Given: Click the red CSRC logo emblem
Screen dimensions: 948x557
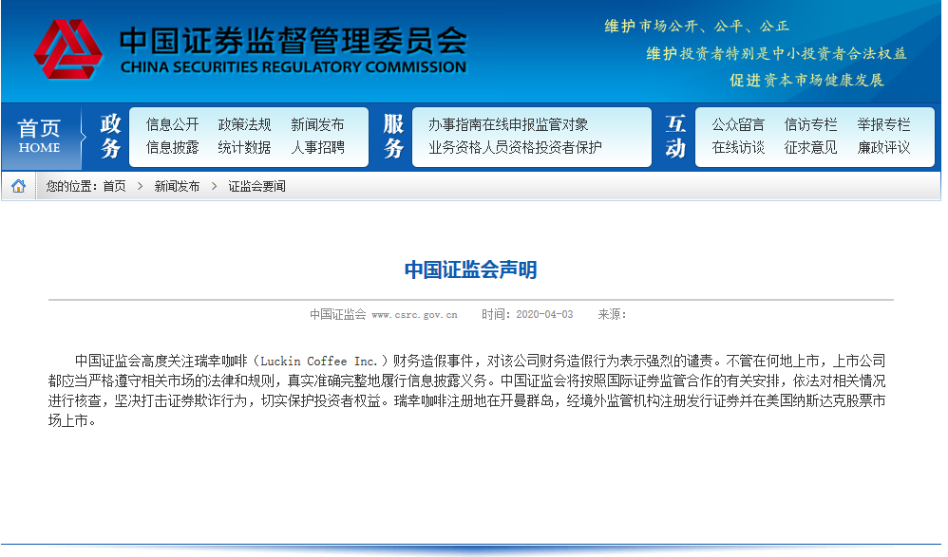Looking at the screenshot, I should [x=67, y=49].
